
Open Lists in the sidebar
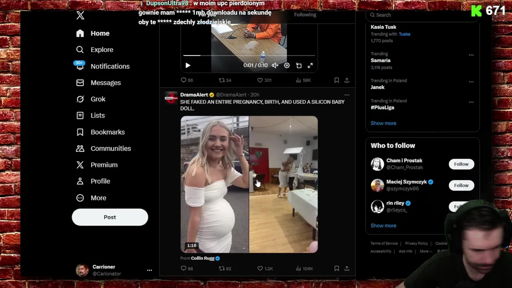point(90,115)
